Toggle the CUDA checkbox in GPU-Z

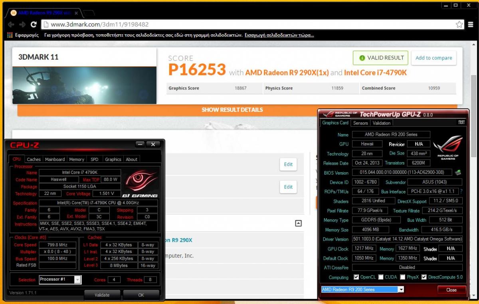click(381, 277)
